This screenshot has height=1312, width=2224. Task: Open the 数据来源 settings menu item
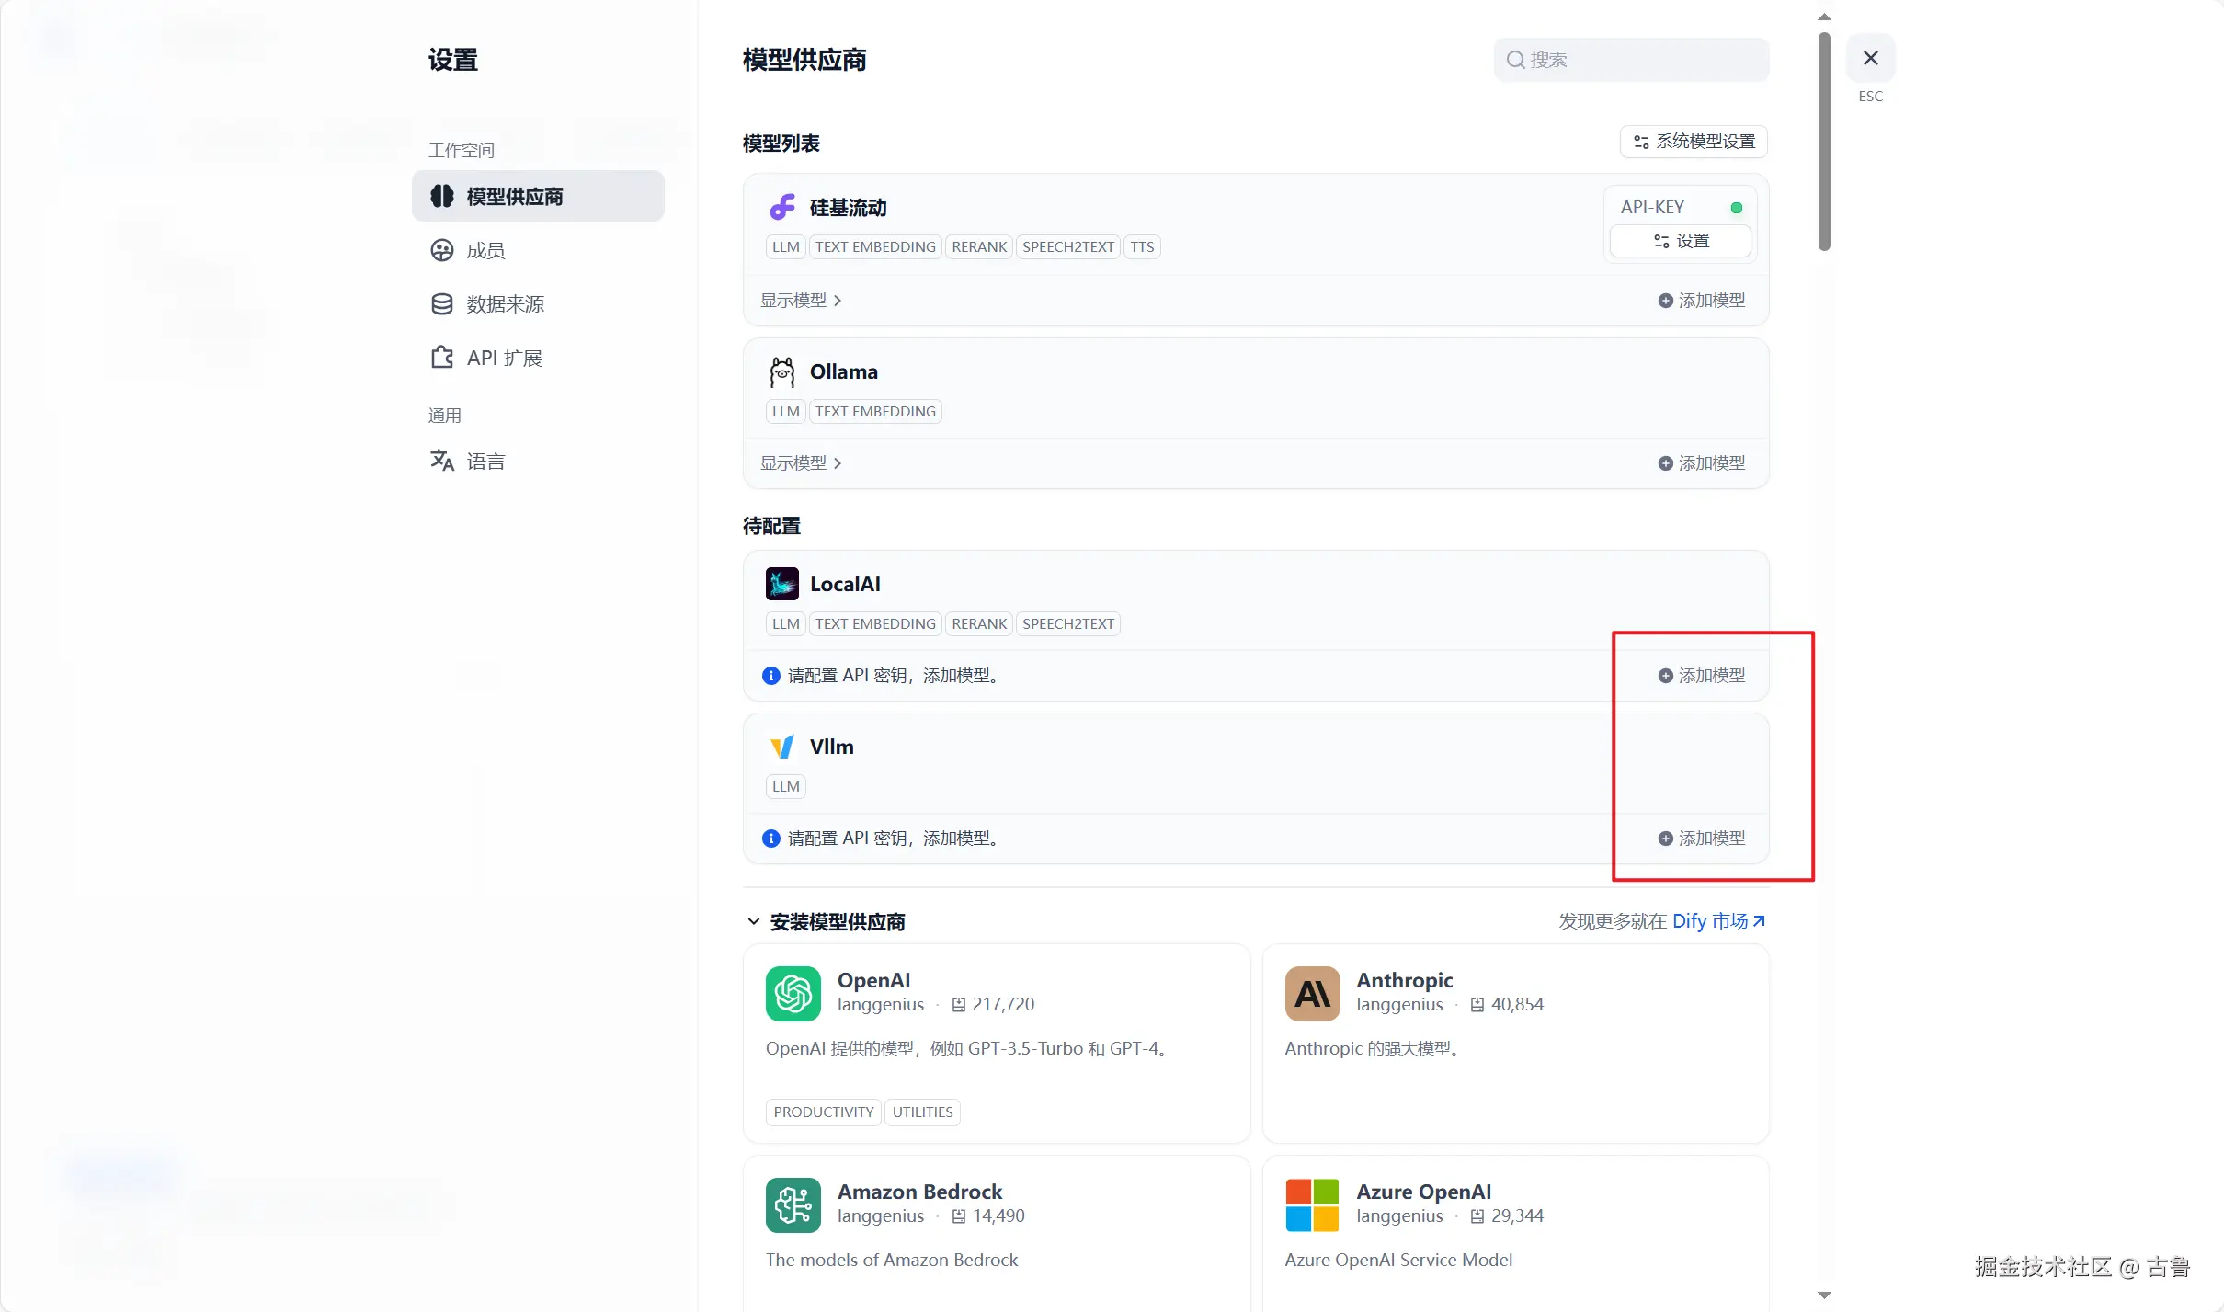click(x=505, y=304)
